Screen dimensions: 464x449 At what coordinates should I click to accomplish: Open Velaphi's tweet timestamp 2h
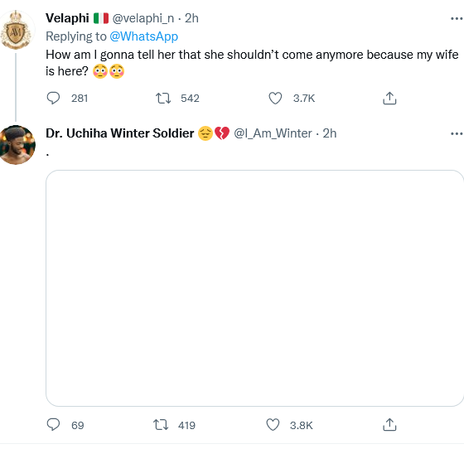click(191, 18)
